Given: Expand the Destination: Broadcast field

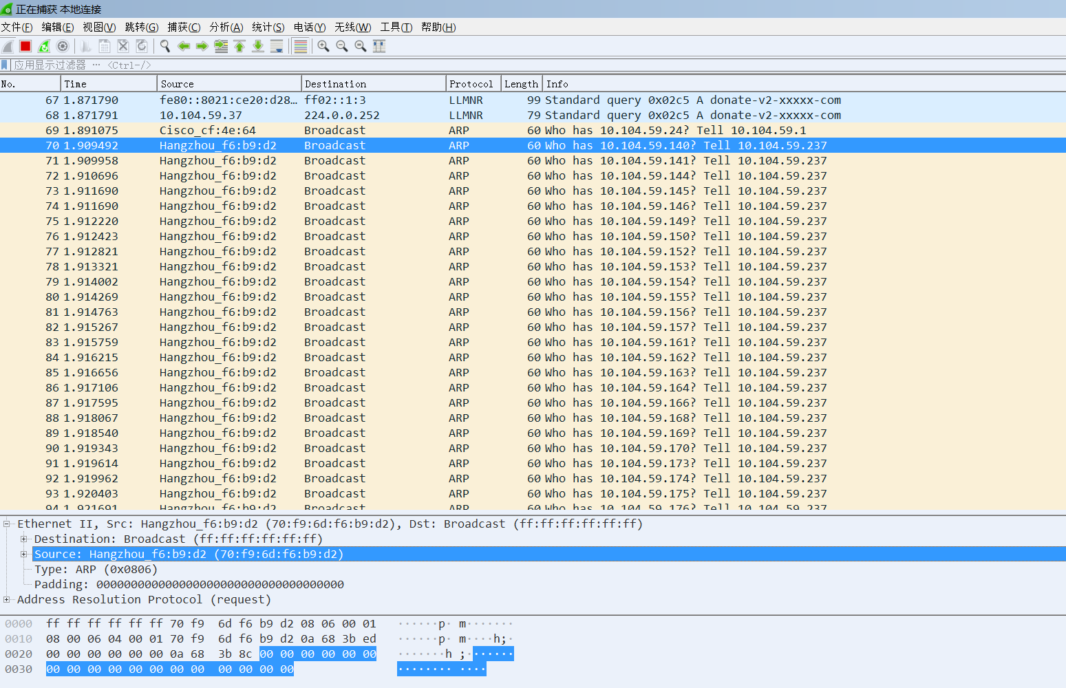Looking at the screenshot, I should [x=24, y=539].
